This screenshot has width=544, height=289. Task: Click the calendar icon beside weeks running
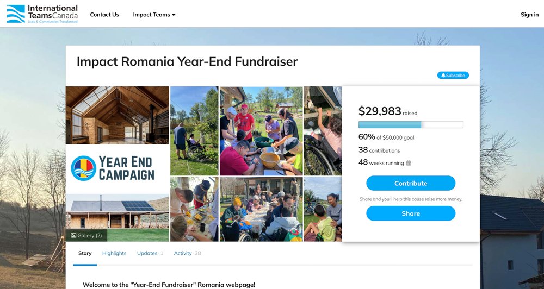(x=409, y=163)
